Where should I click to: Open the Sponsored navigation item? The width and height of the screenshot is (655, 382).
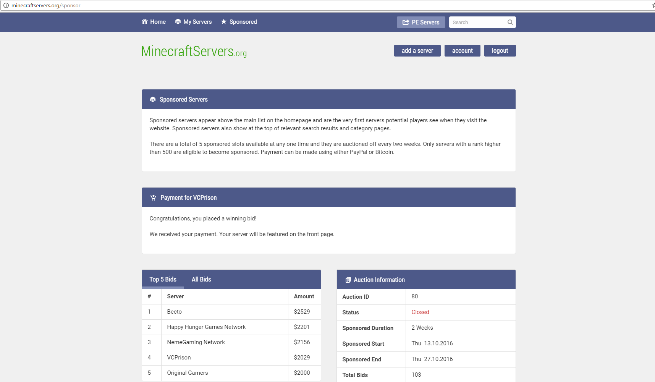(239, 22)
